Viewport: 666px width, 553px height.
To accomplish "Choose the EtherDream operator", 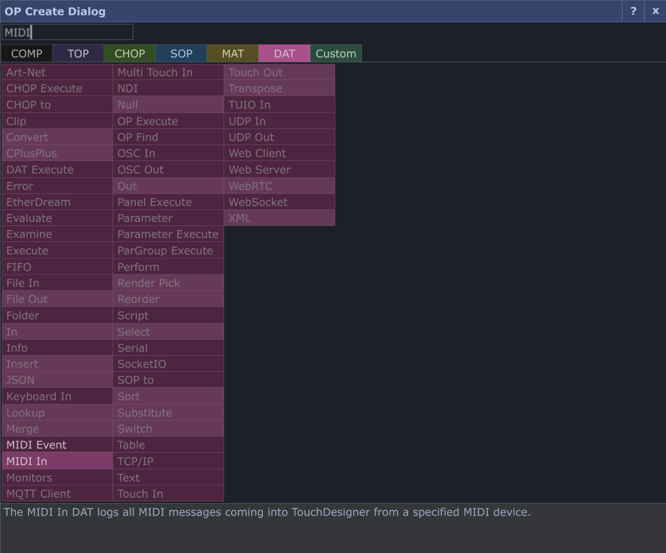I will pyautogui.click(x=57, y=202).
